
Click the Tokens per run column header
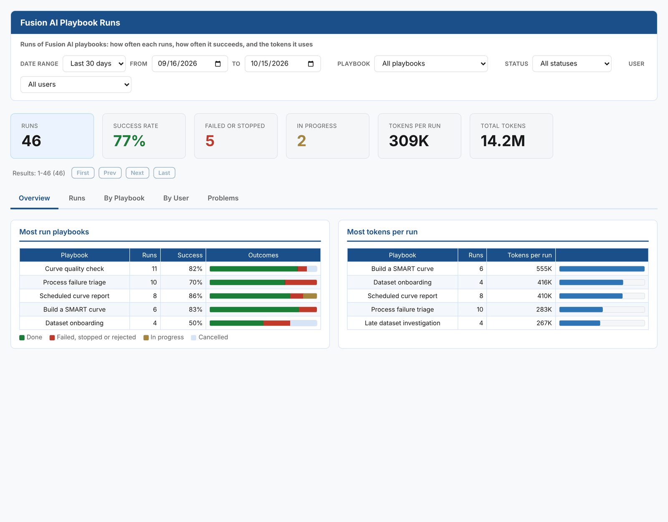(521, 255)
